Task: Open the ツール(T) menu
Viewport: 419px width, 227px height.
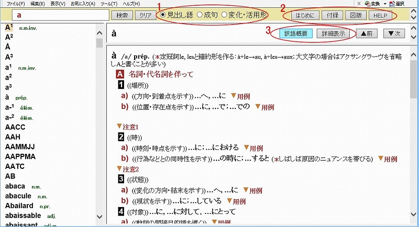Action: tap(109, 4)
